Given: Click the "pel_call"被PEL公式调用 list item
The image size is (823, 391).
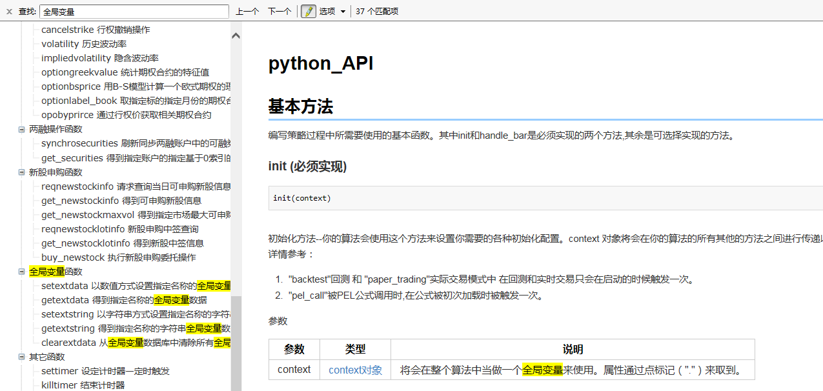Looking at the screenshot, I should tap(416, 296).
